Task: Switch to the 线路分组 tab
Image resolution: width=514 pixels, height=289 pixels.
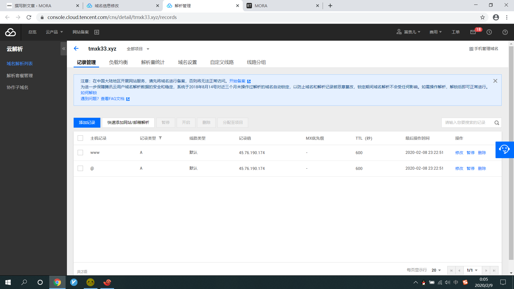Action: [256, 62]
